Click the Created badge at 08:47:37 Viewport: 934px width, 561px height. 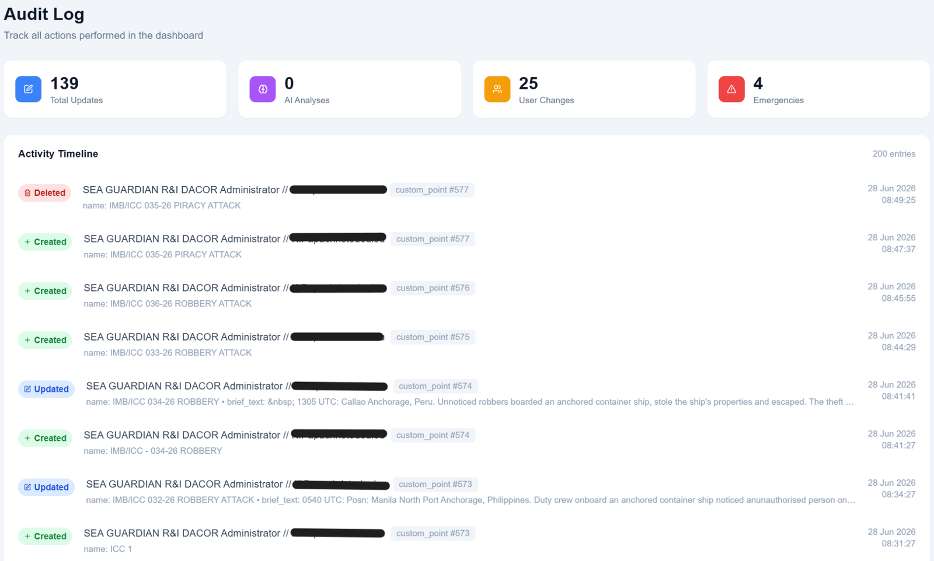45,242
